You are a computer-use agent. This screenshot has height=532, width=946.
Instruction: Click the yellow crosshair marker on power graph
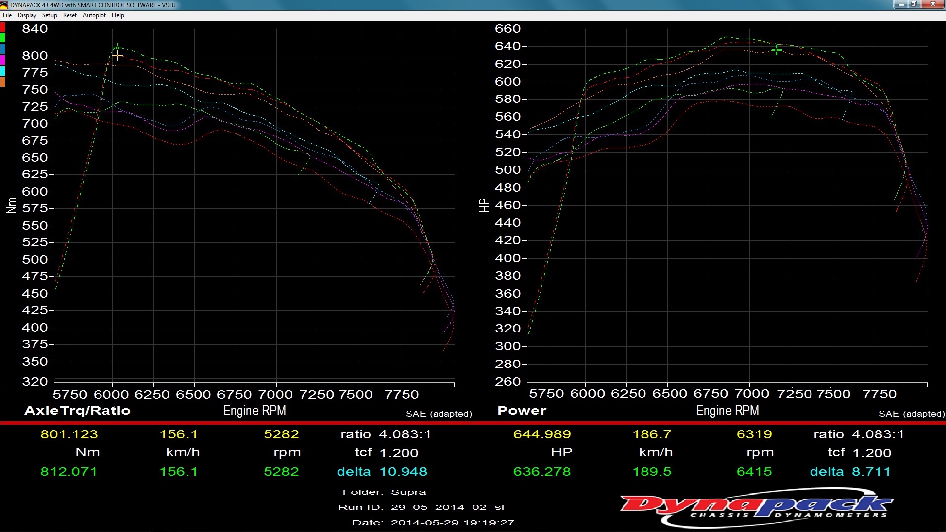tap(761, 42)
